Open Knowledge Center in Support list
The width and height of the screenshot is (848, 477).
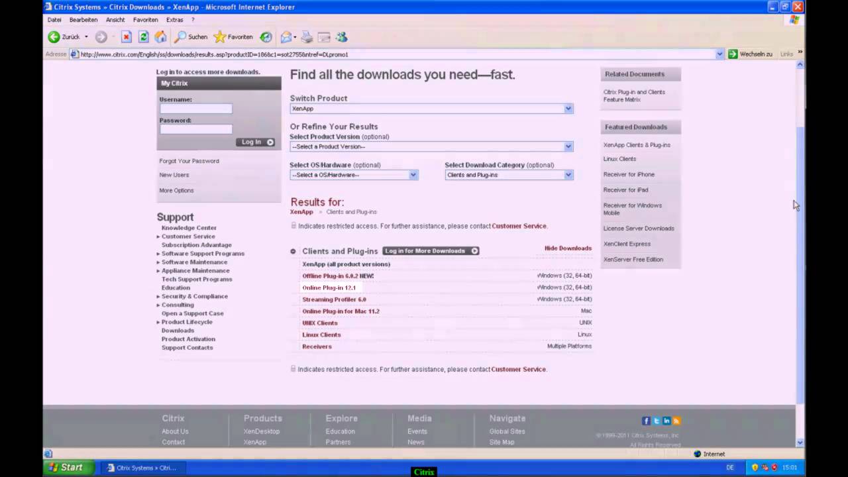[x=189, y=228]
